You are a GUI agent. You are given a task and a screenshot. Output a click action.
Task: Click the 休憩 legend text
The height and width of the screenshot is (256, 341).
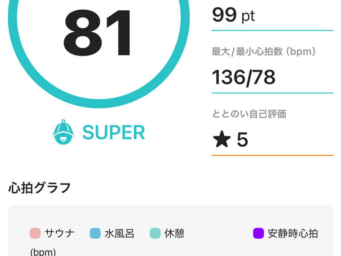tap(174, 233)
